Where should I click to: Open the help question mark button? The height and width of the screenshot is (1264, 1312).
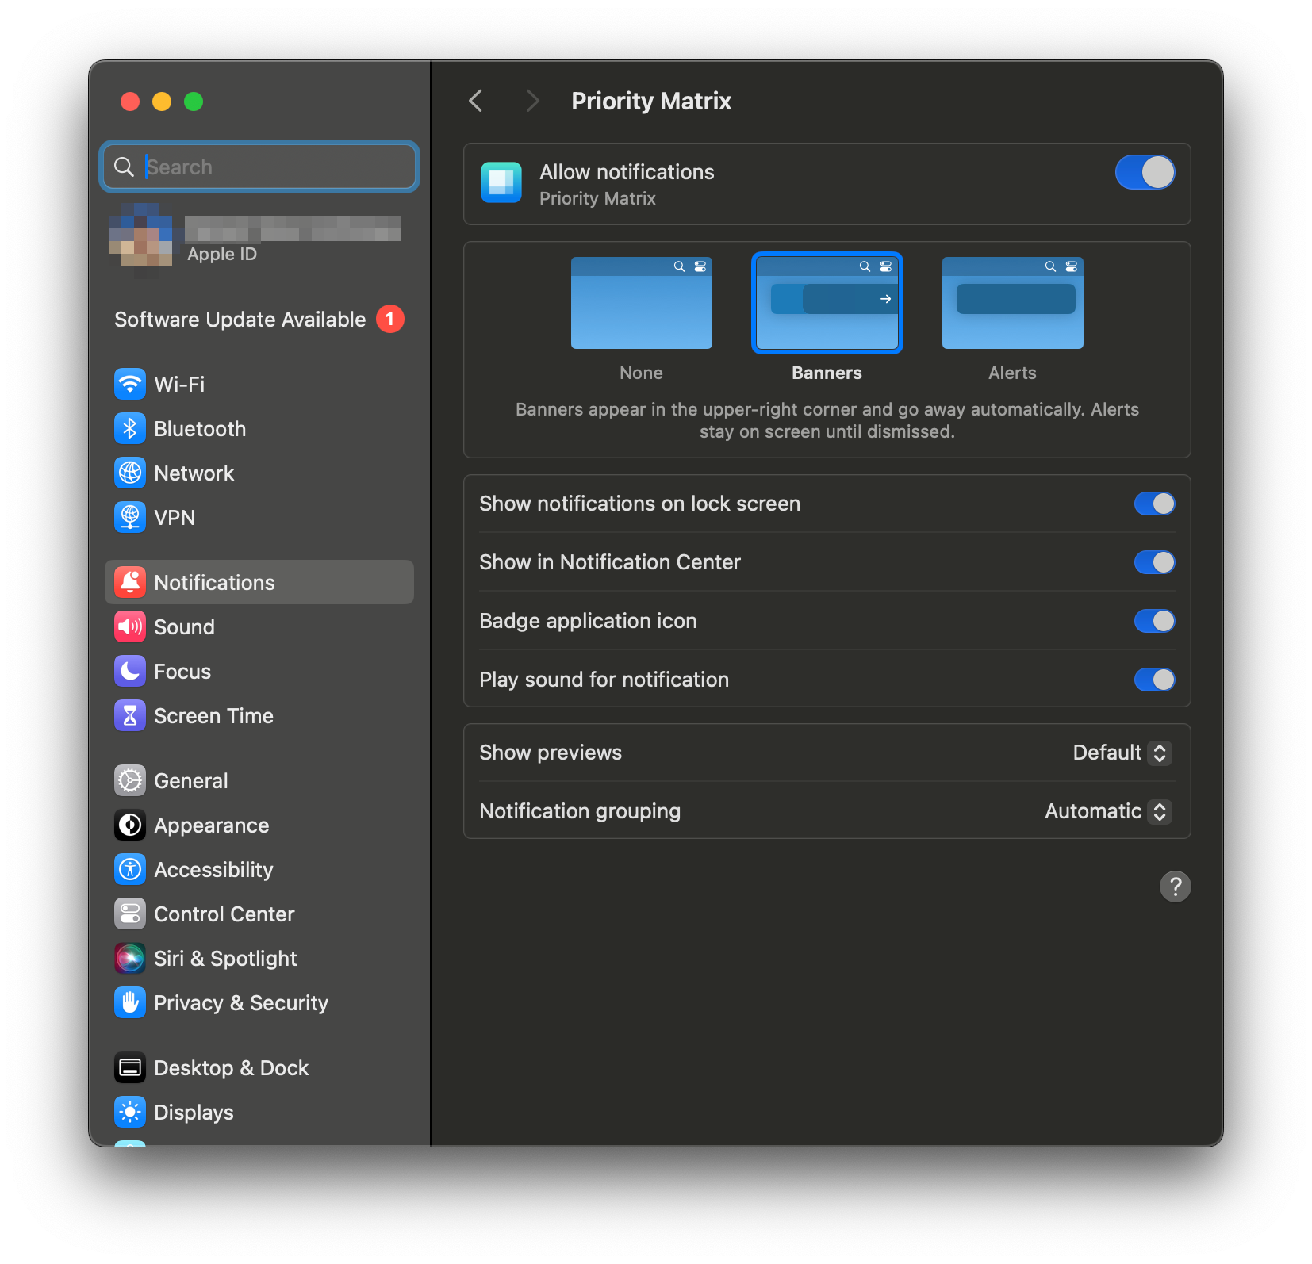click(1176, 886)
